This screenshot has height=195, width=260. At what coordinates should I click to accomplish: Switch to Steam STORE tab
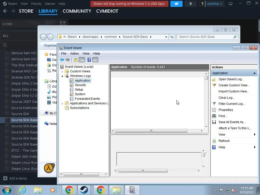[x=26, y=11]
